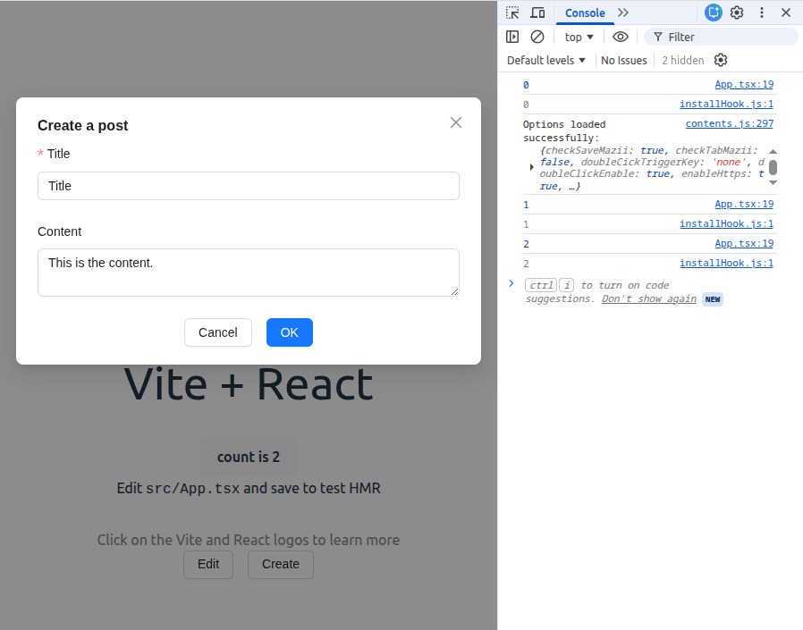The height and width of the screenshot is (630, 803).
Task: Create a live expression with the eye icon
Action: pos(621,37)
